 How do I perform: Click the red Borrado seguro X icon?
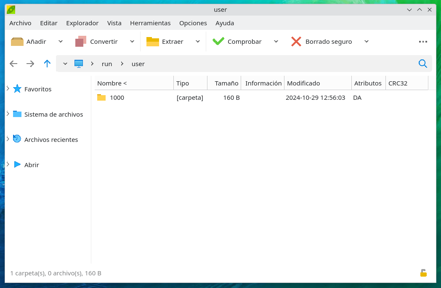click(x=296, y=41)
